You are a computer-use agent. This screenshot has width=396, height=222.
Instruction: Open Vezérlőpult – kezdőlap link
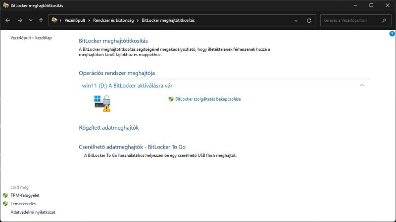(31, 38)
